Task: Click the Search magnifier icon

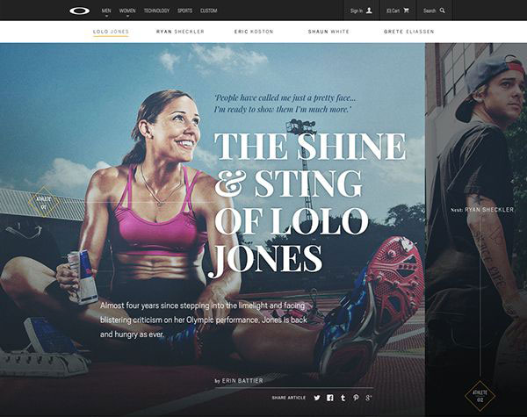Action: pyautogui.click(x=443, y=11)
